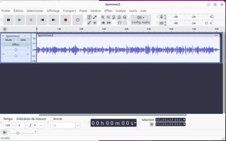Mute the 3pommes3 track
Image resolution: width=226 pixels, height=141 pixels.
click(9, 40)
